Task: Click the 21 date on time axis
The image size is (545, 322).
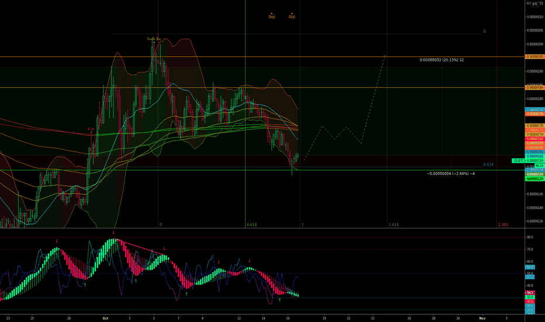Action: click(349, 318)
